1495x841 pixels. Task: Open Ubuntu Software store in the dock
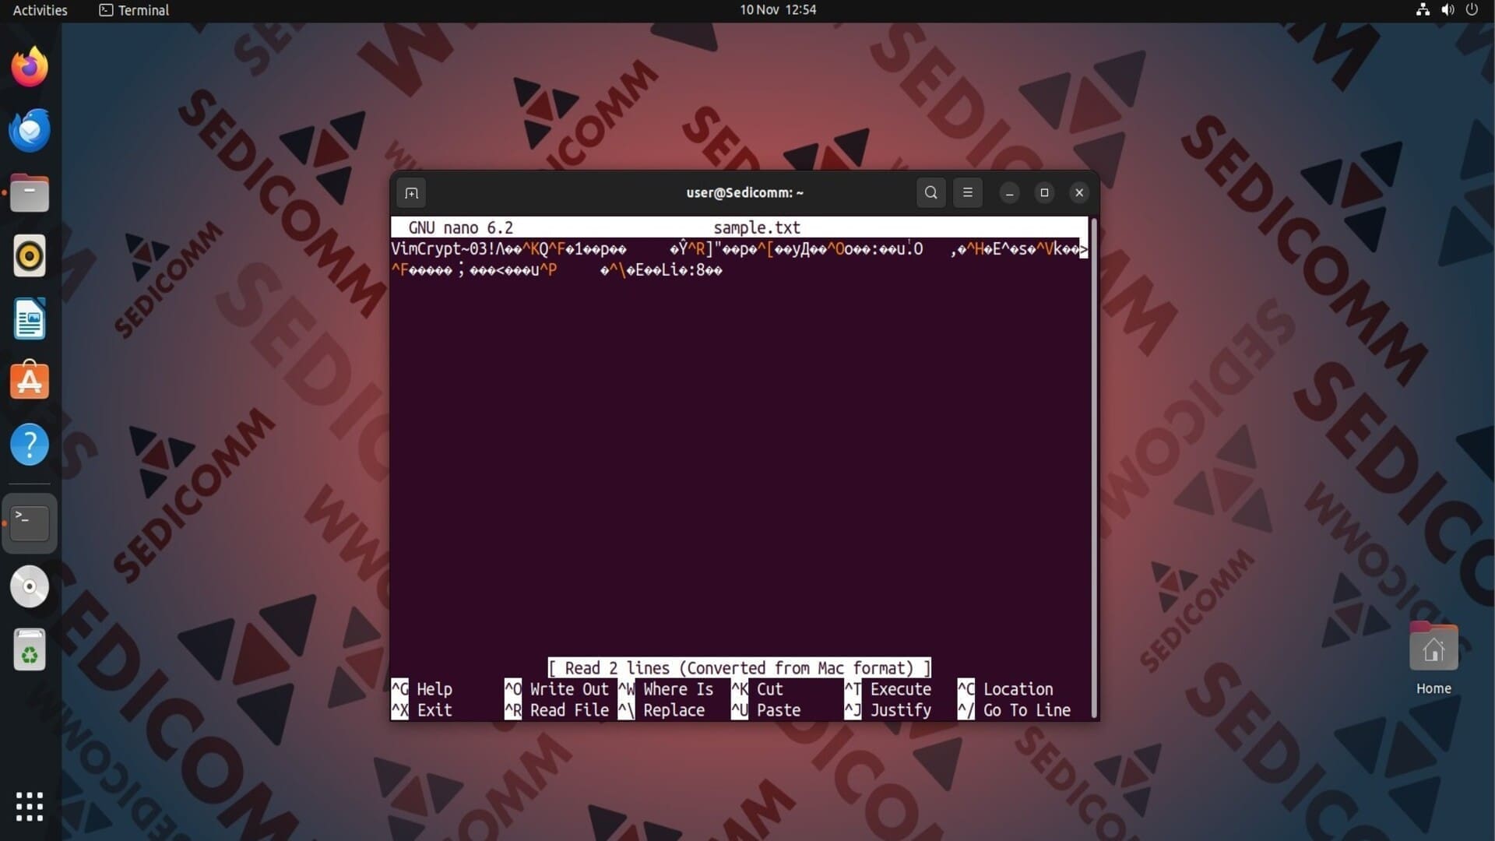click(30, 381)
